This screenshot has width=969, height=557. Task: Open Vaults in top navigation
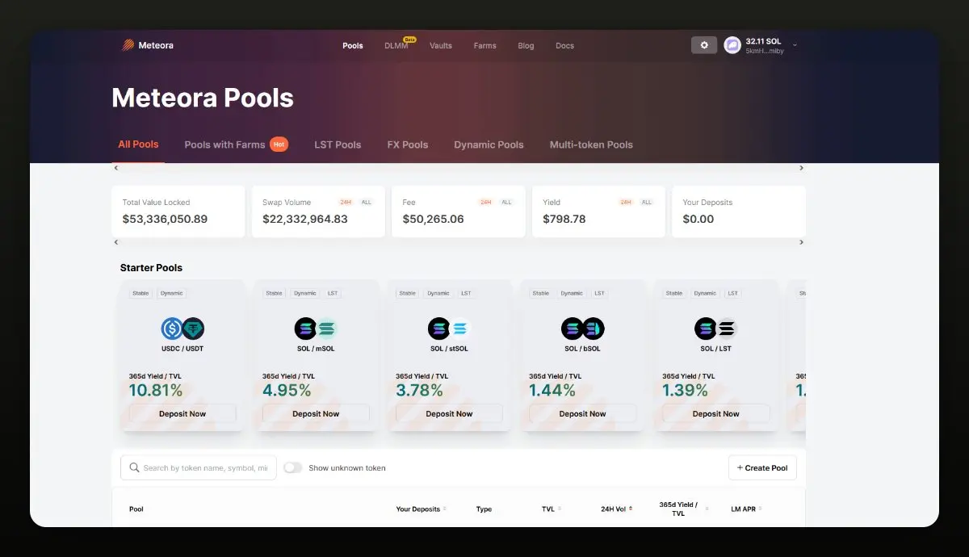point(441,46)
